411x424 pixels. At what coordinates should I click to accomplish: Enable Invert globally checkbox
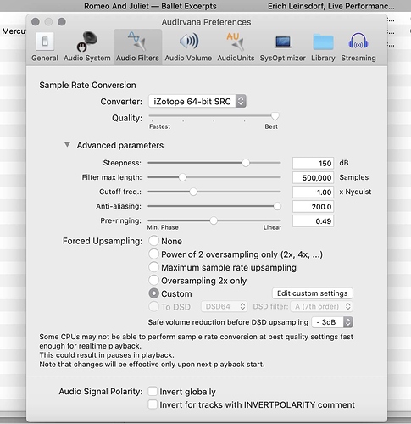(153, 392)
